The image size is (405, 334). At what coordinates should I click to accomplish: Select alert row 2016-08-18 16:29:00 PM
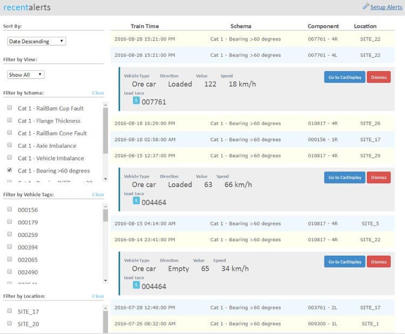click(252, 124)
